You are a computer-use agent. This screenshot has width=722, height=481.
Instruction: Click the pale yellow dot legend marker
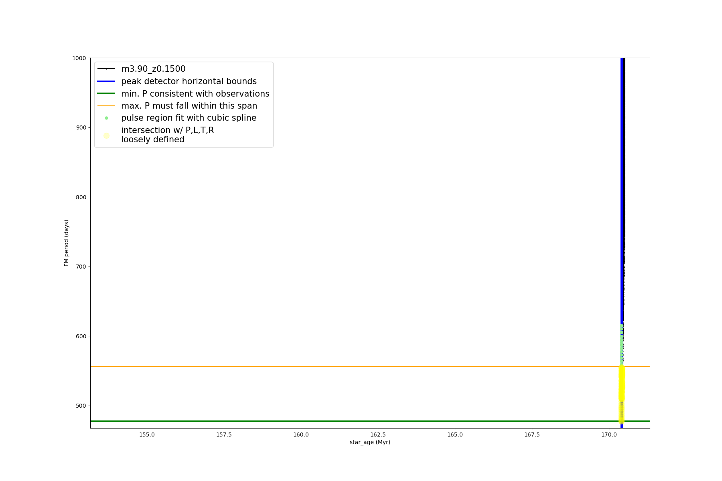pyautogui.click(x=106, y=135)
